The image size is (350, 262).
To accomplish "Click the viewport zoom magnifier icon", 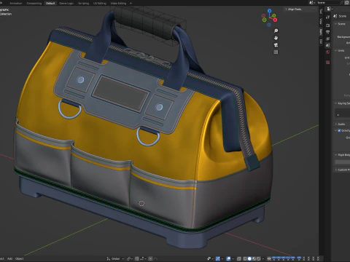I will tap(276, 31).
